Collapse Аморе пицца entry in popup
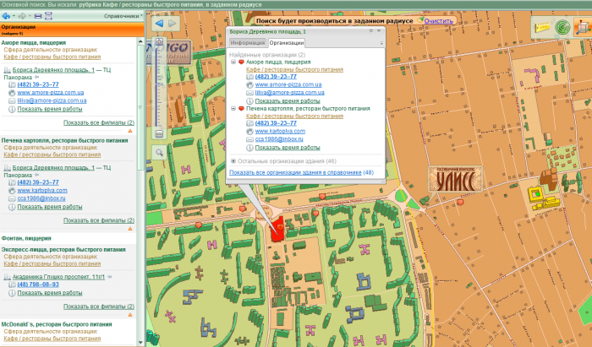This screenshot has width=592, height=347. point(233,62)
